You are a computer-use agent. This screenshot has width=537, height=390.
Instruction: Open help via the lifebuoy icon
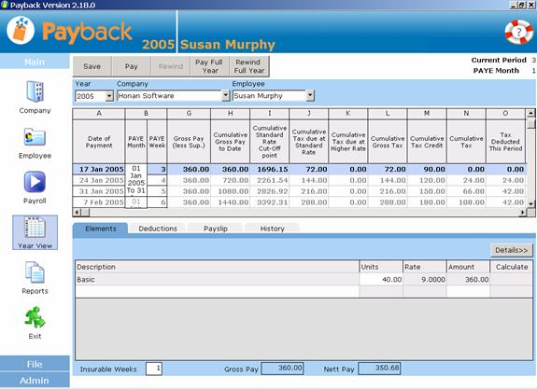519,32
